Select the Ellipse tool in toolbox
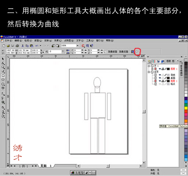 3,80
